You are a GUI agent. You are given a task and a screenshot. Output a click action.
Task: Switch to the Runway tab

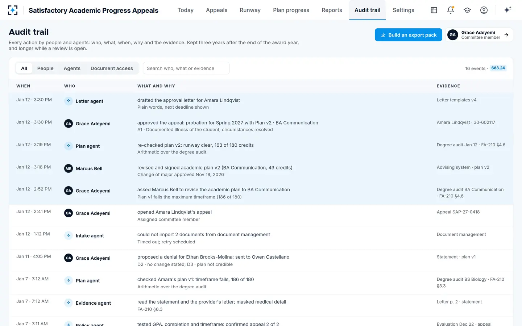pyautogui.click(x=250, y=10)
